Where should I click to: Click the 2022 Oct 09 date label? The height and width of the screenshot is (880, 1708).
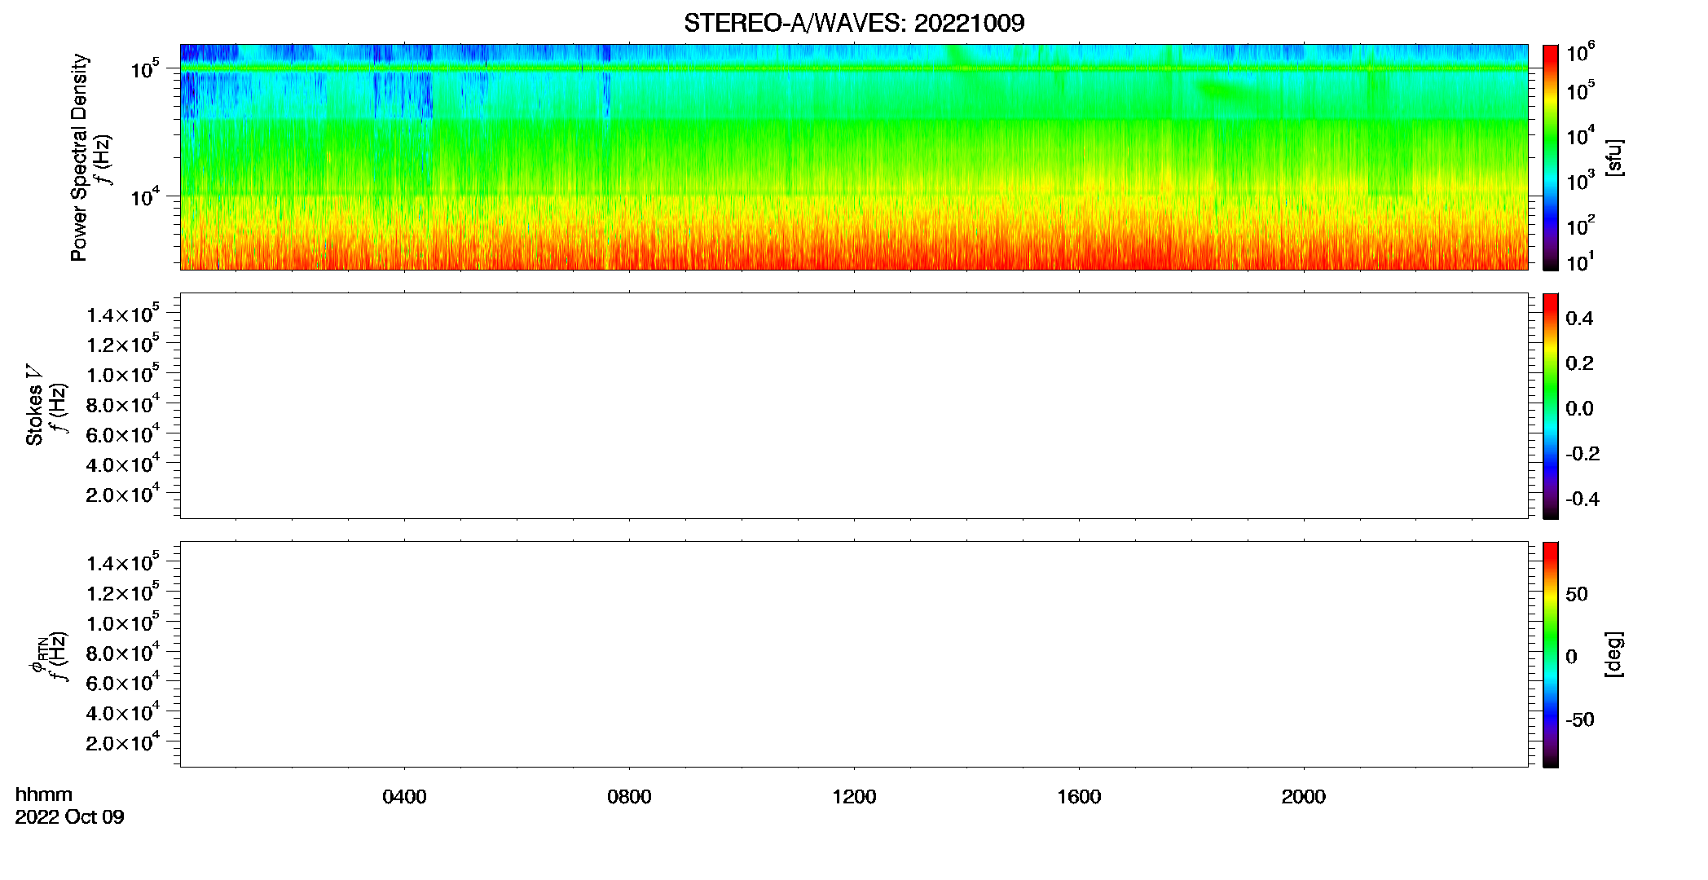[69, 817]
